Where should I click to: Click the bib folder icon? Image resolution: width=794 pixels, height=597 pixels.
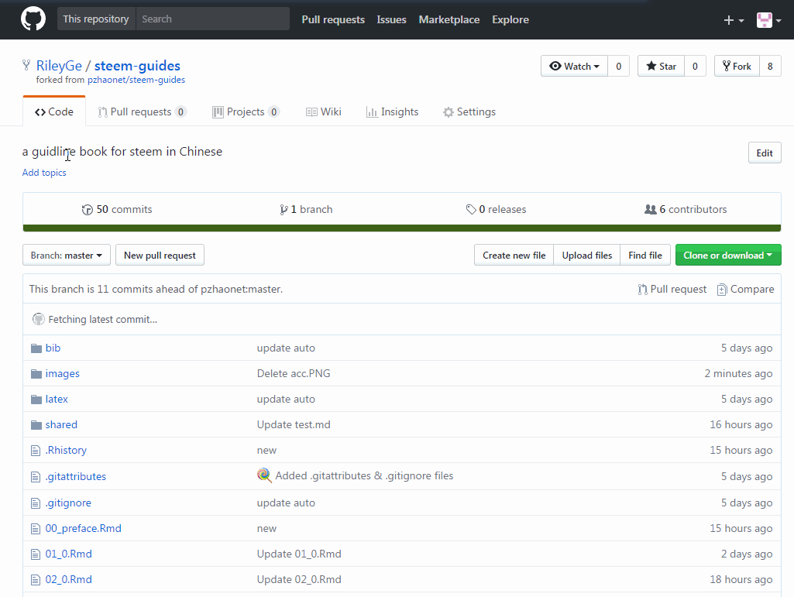pos(36,348)
